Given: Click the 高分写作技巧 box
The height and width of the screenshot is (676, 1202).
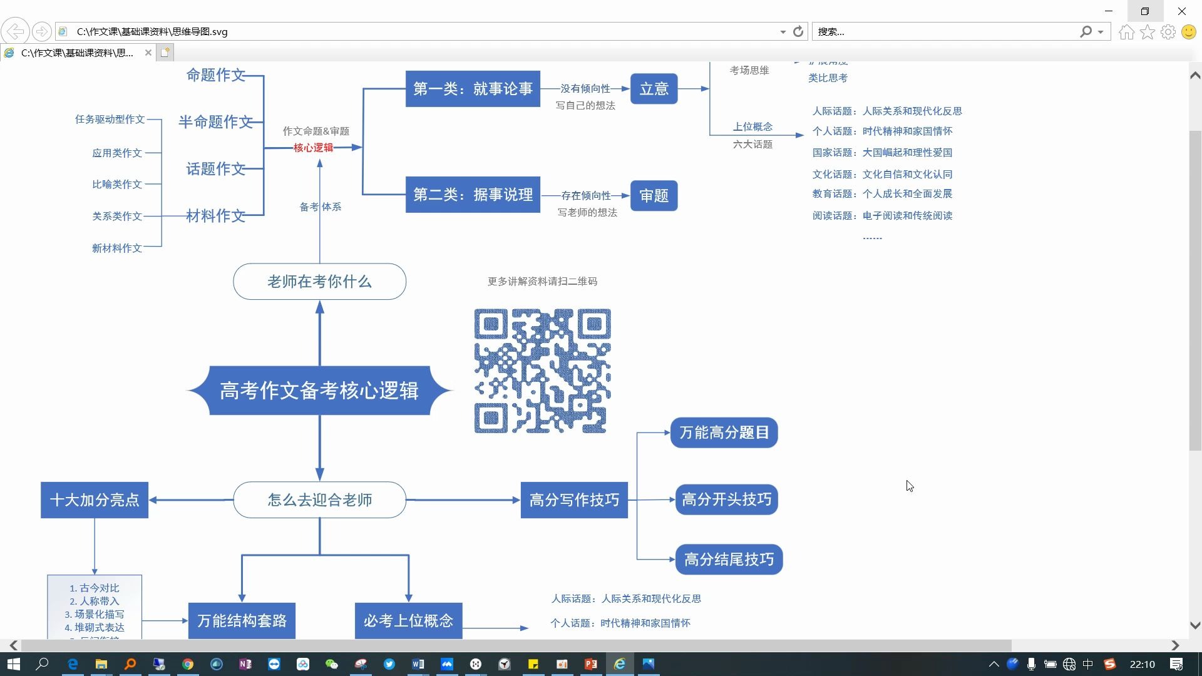Looking at the screenshot, I should pos(574,499).
